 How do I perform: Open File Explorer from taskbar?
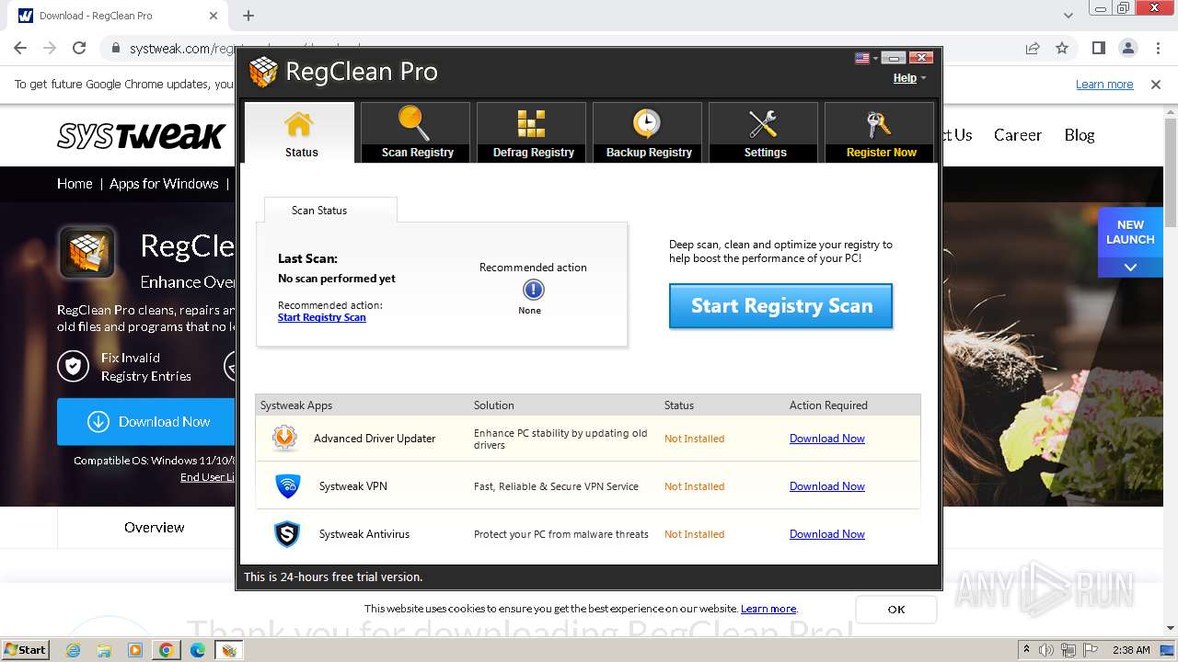(x=104, y=650)
